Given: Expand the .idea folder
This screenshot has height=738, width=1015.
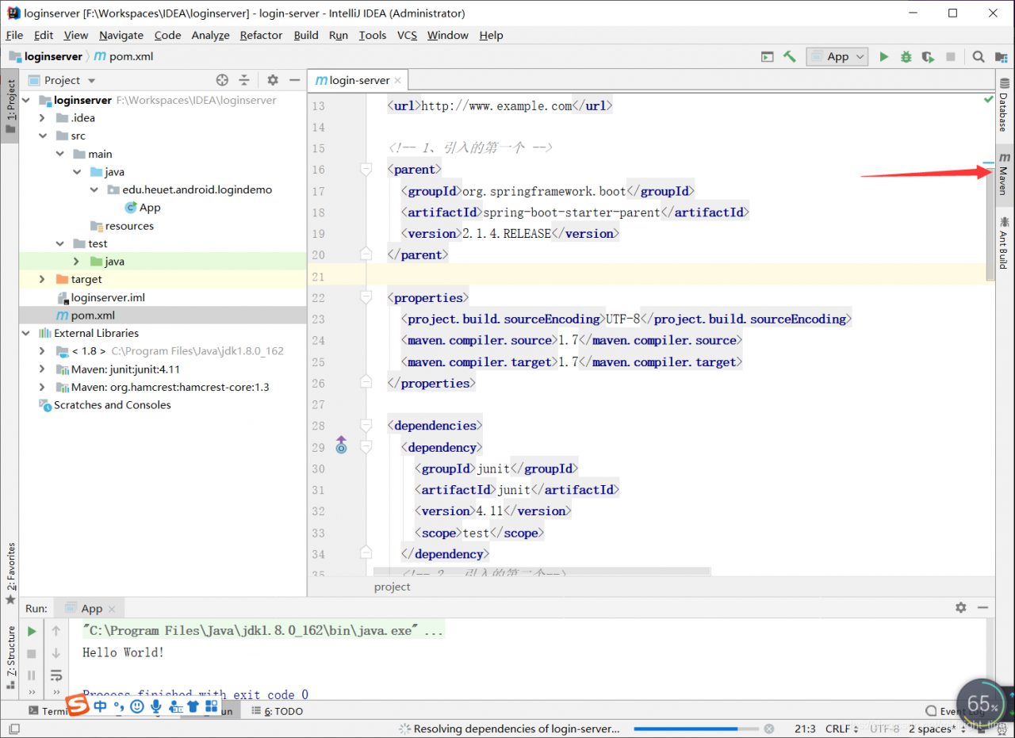Looking at the screenshot, I should 43,118.
